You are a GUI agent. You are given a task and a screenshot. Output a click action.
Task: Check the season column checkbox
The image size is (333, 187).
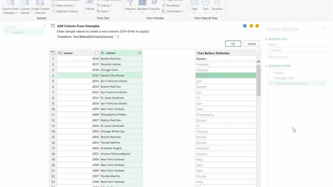click(97, 53)
